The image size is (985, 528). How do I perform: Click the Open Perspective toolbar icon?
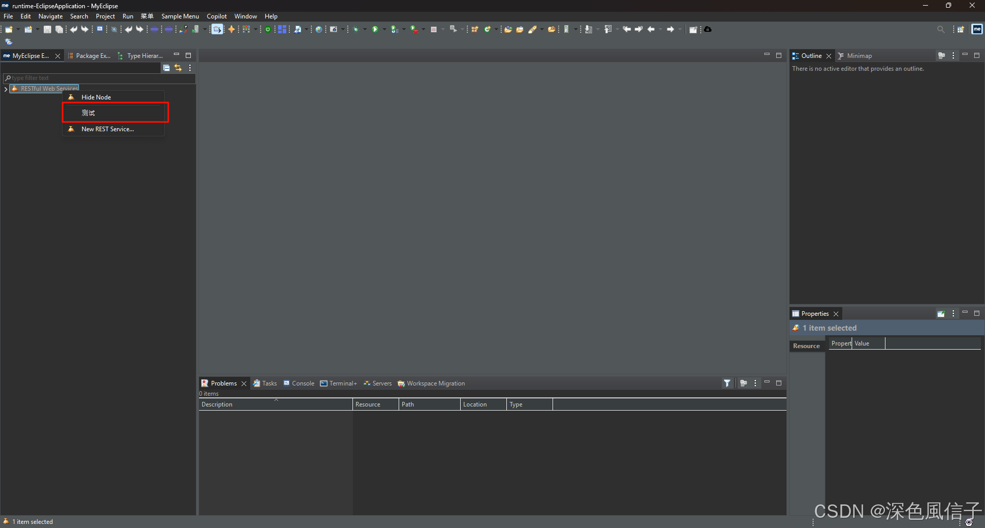click(x=961, y=29)
